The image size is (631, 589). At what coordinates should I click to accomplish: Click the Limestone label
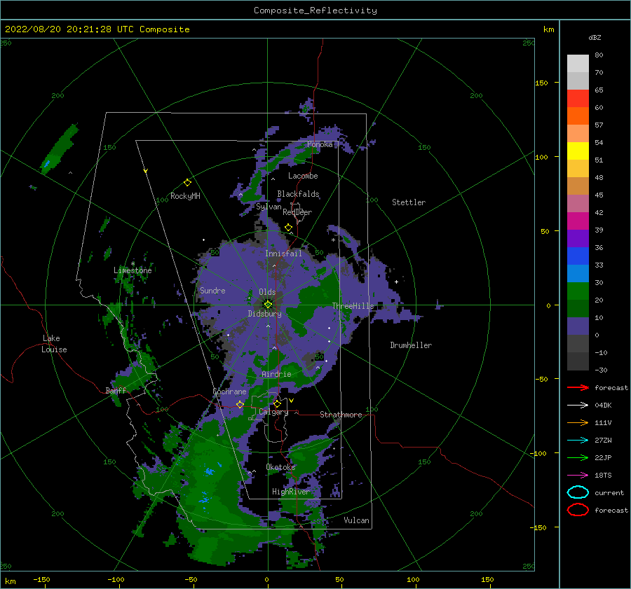(x=133, y=270)
